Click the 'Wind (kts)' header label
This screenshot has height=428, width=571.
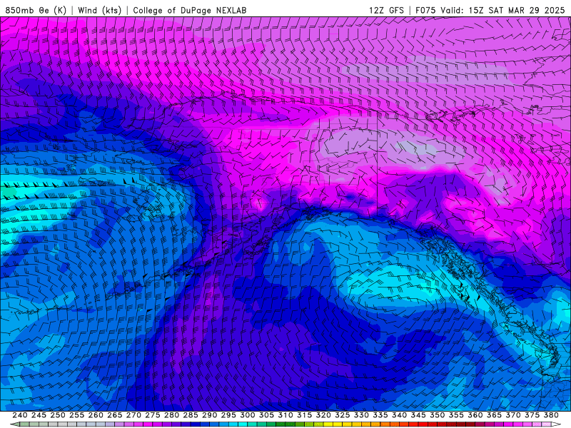99,10
